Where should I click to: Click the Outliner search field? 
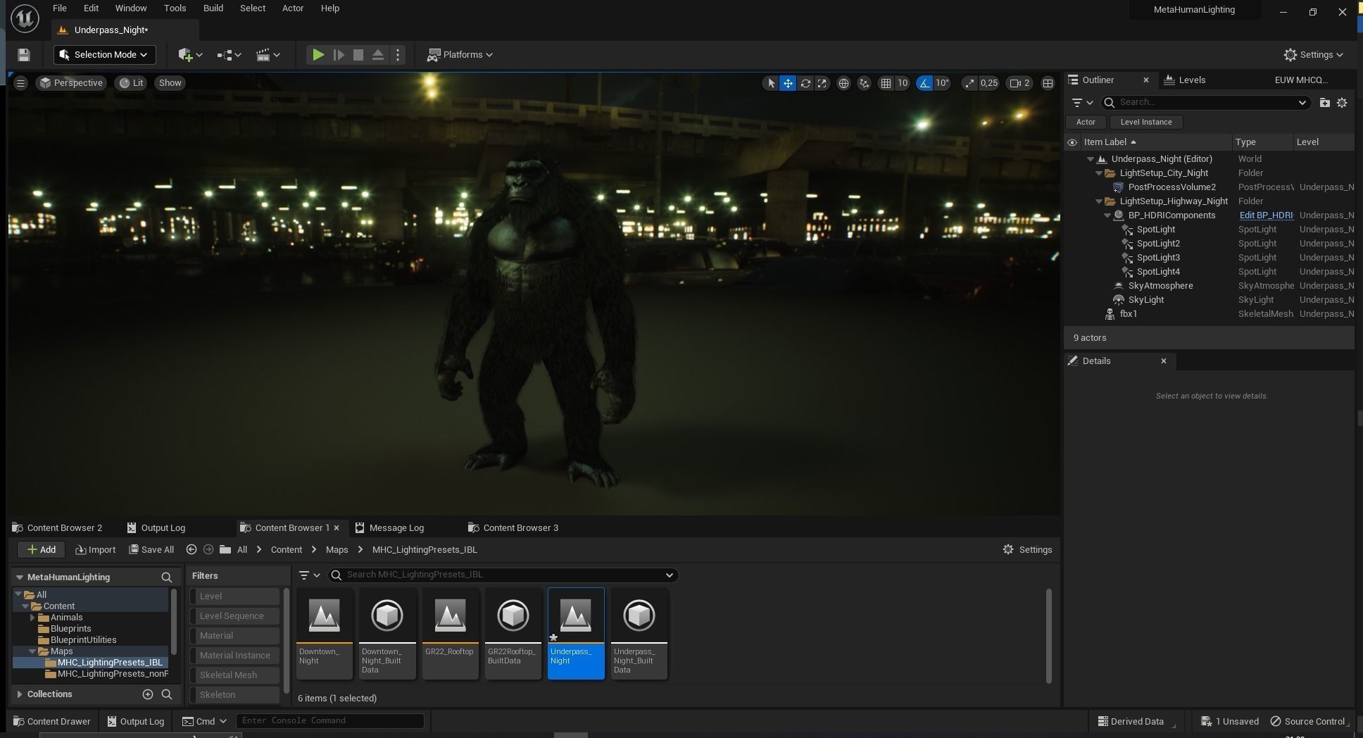coord(1205,102)
